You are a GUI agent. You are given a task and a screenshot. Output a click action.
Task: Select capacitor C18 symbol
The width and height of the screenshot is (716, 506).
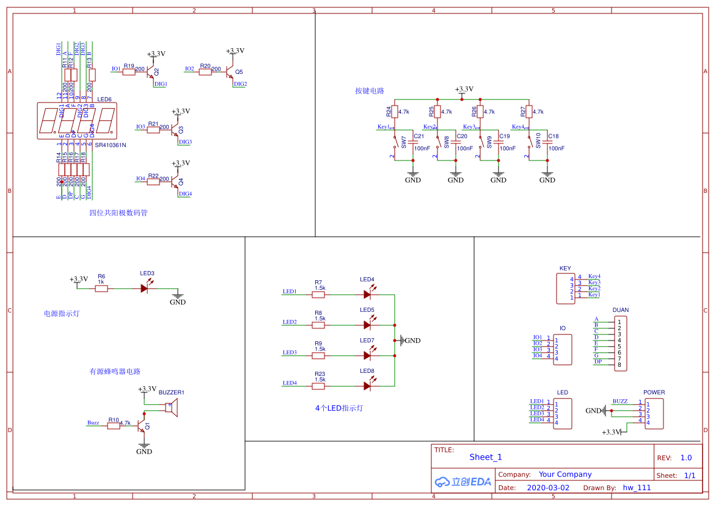click(x=547, y=142)
